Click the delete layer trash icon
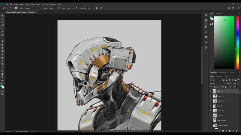 (236, 131)
